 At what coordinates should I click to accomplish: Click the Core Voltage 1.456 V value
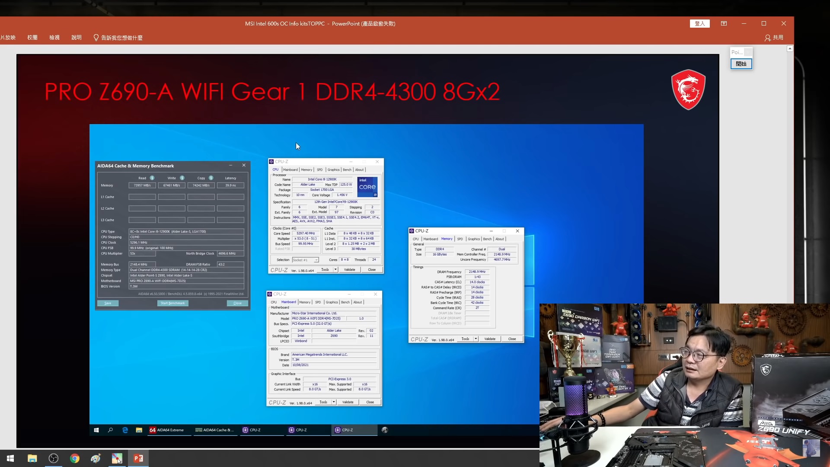point(342,195)
